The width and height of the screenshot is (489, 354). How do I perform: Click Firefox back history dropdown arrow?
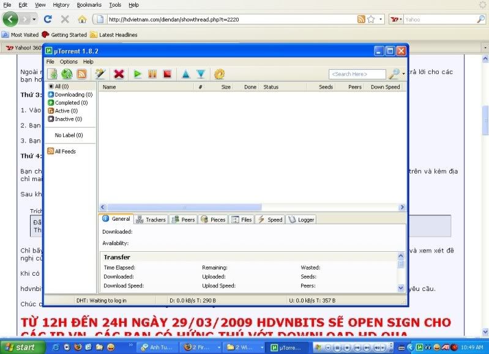34,20
